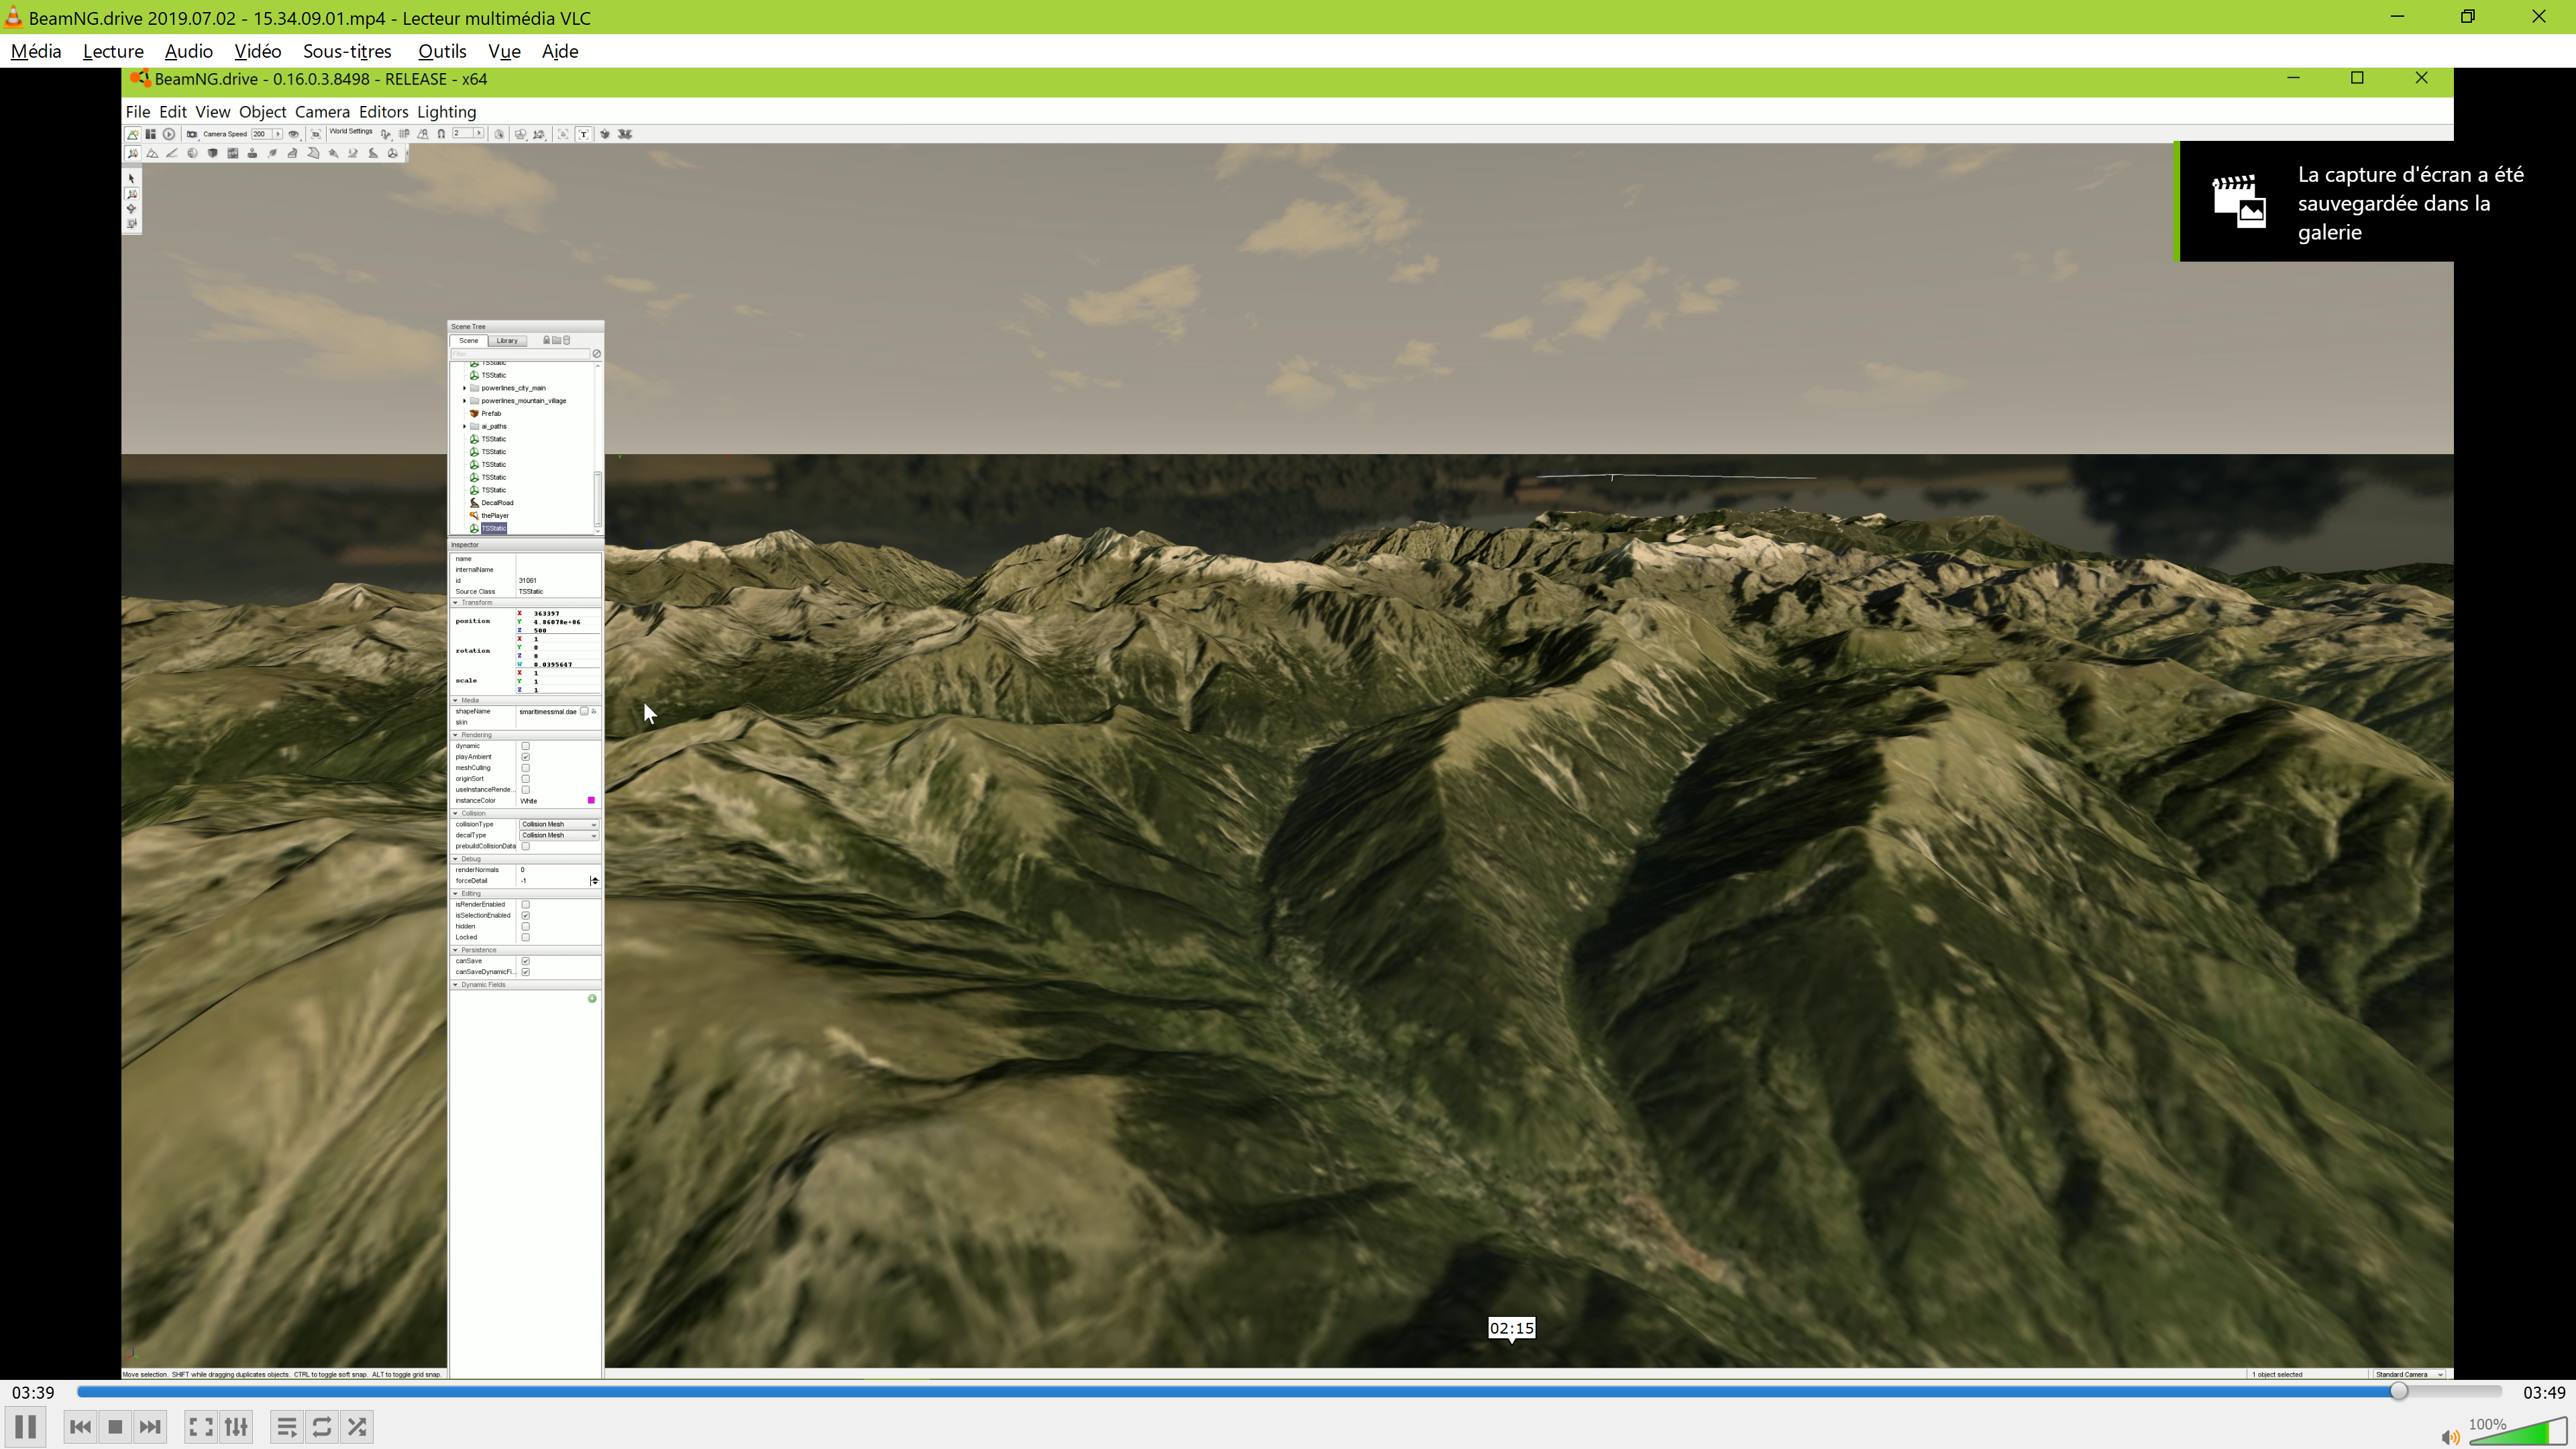Toggle VLC fullscreen button

coord(201,1427)
